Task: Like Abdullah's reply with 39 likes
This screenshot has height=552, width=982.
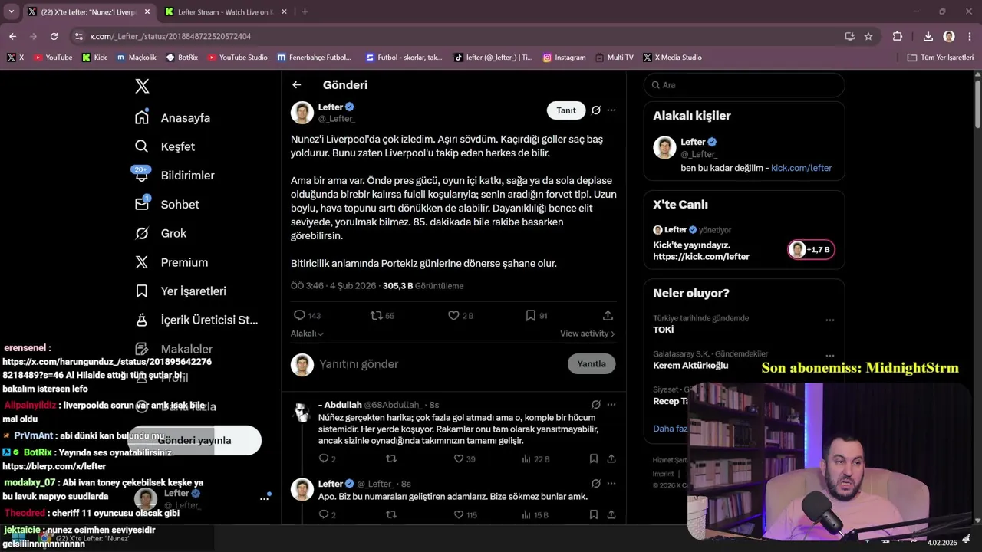Action: (464, 458)
